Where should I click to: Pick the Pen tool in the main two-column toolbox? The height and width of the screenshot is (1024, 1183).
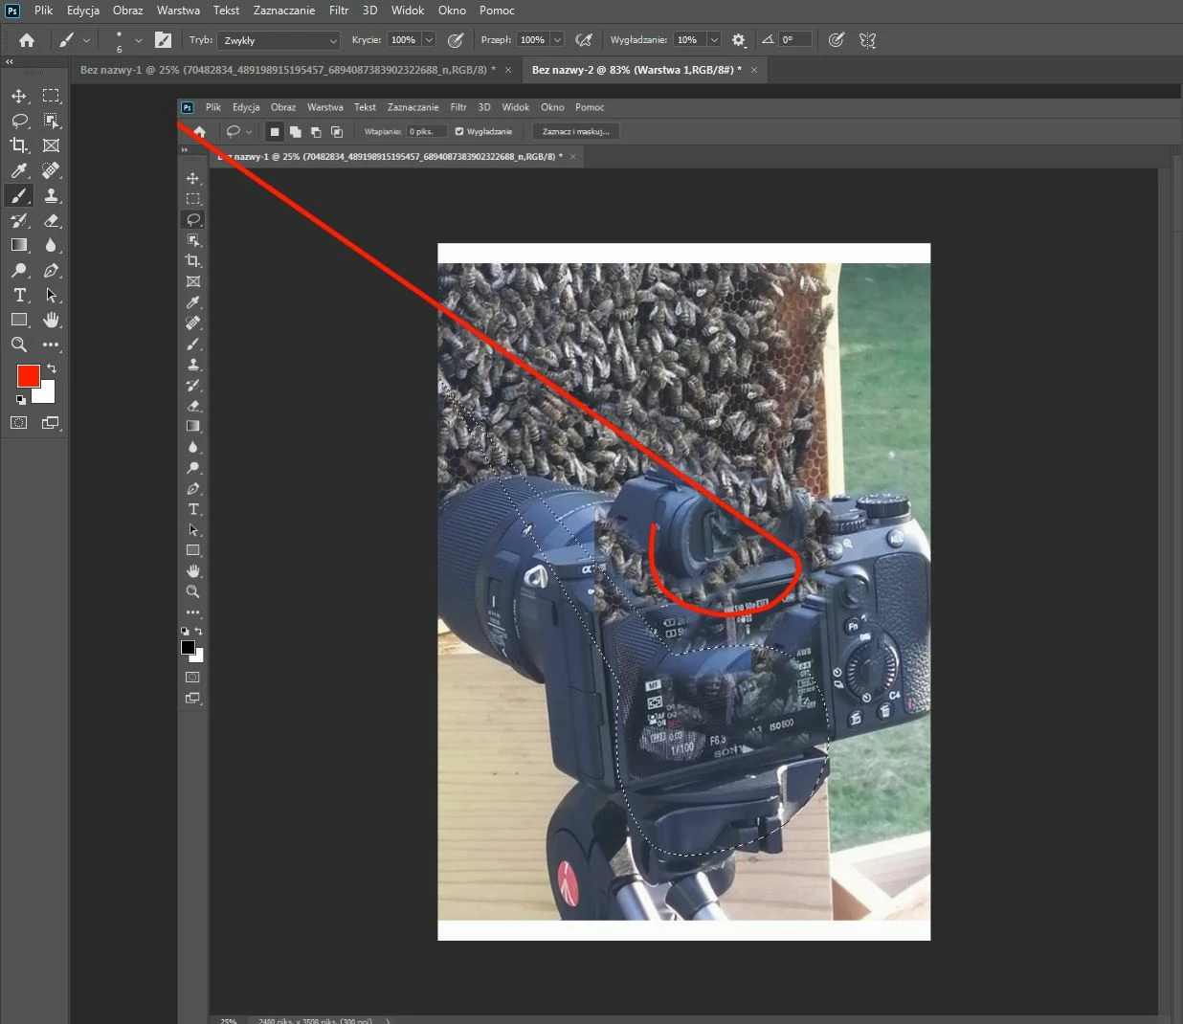click(52, 270)
